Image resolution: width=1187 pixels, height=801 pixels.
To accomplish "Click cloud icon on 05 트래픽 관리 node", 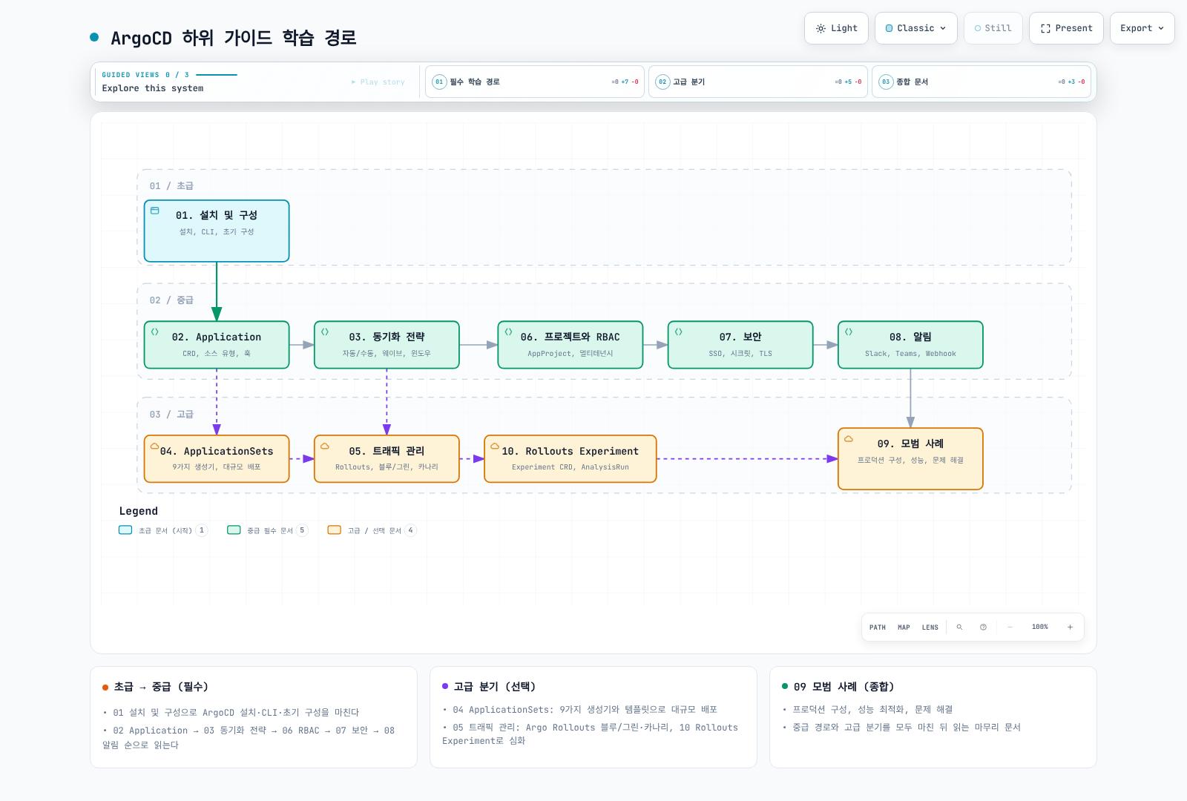I will click(x=325, y=446).
